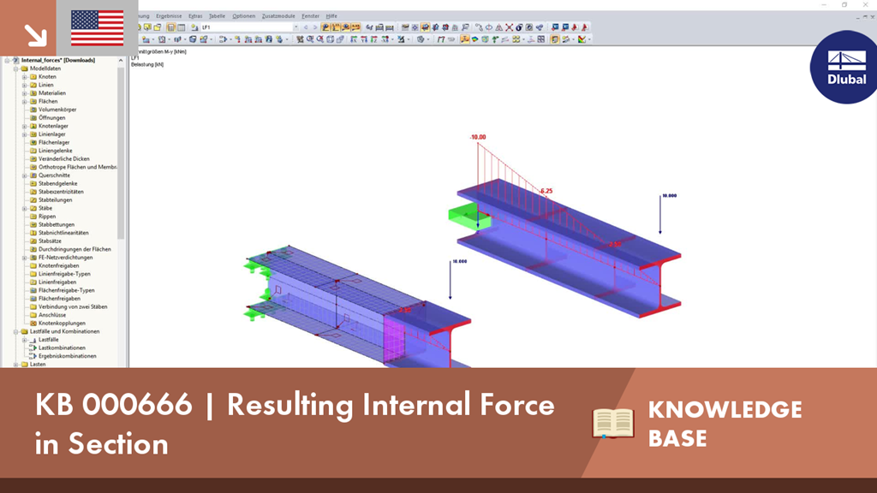This screenshot has height=493, width=877.
Task: Select Stabendgelenke in the navigator tree
Action: [x=57, y=183]
